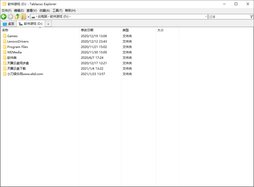Click the green Back arrow button
Viewport: 254px width, 187px height.
[x=4, y=17]
